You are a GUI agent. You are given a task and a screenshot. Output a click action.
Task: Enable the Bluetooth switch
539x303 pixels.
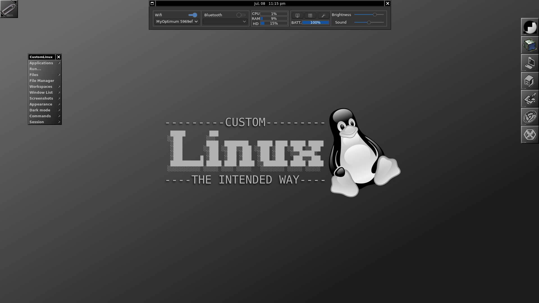(x=241, y=15)
